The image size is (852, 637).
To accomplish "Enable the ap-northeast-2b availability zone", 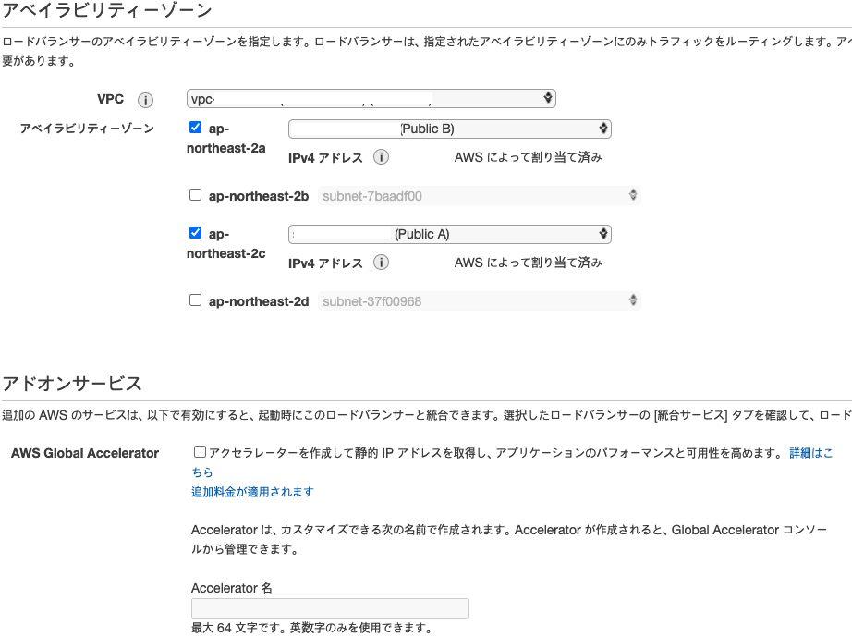I will (195, 194).
